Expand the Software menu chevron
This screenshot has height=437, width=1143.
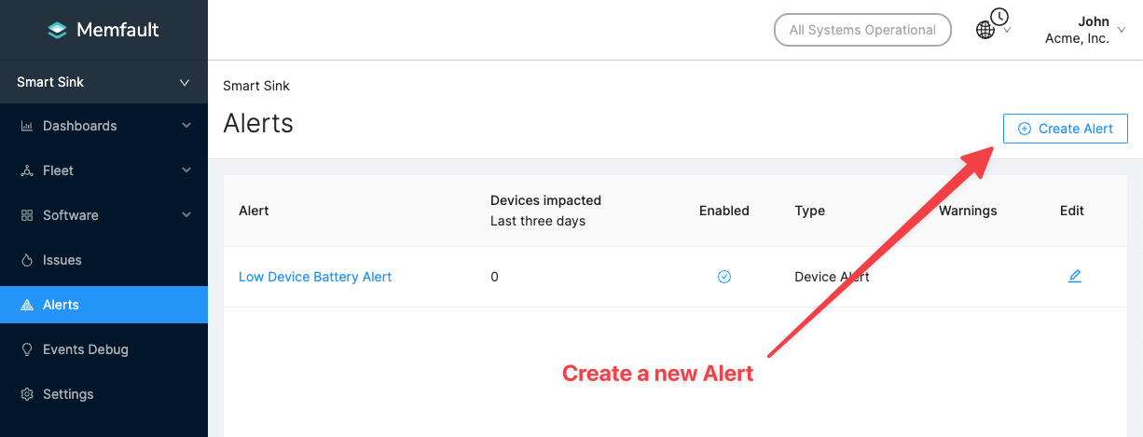click(x=186, y=215)
